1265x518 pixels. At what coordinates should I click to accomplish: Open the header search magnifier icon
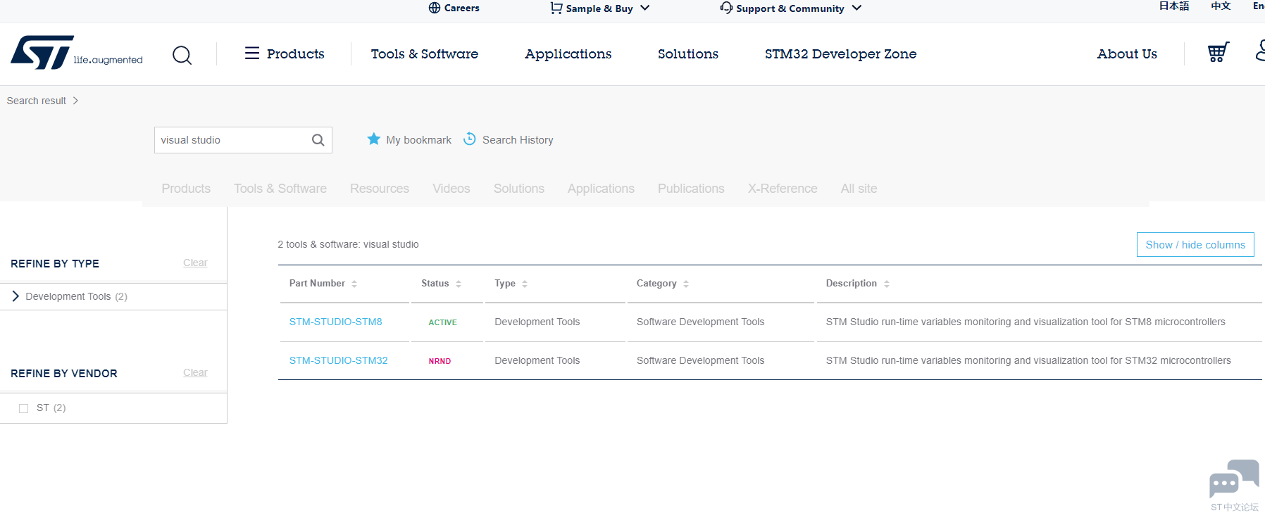pos(182,55)
